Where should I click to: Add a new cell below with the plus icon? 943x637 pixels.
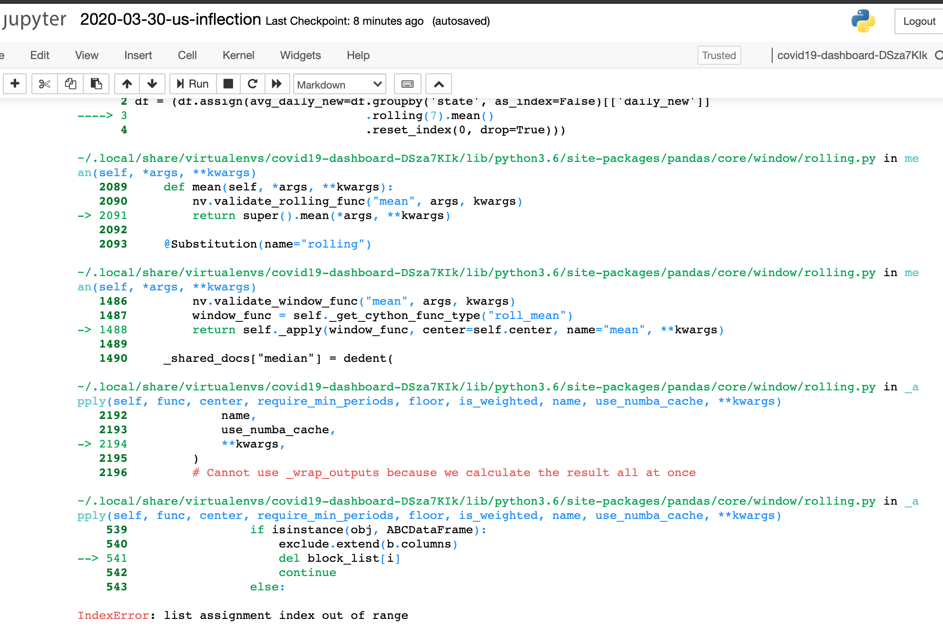[15, 84]
